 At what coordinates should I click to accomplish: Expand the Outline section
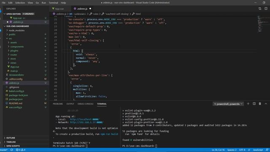[x=11, y=138]
